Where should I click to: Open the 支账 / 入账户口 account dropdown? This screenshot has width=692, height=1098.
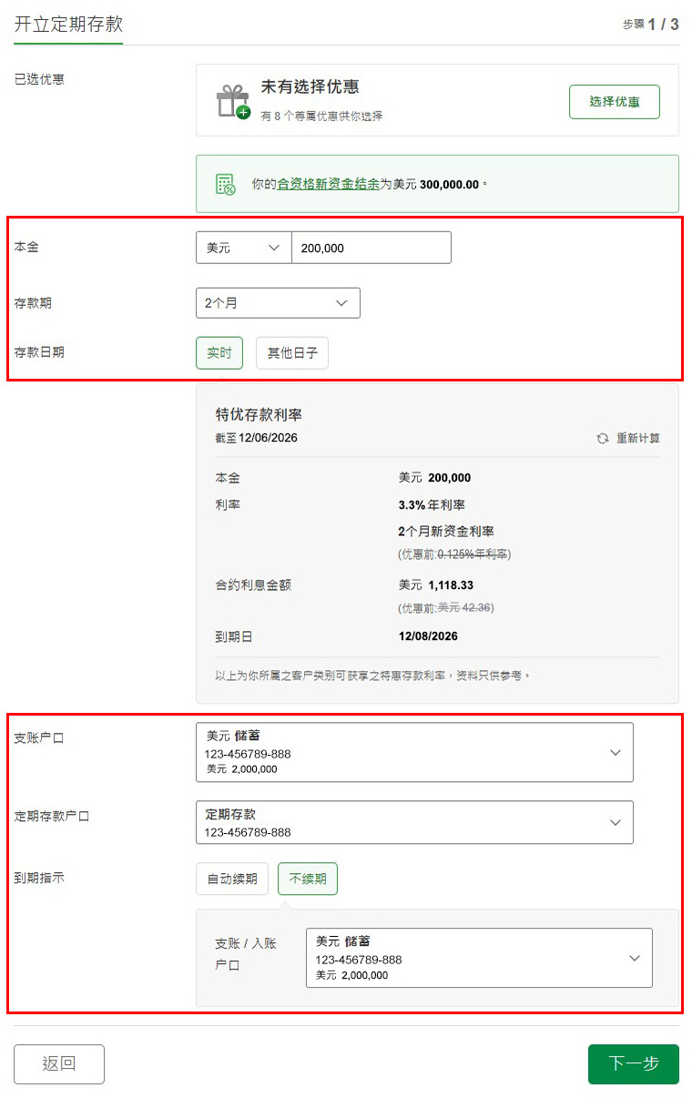point(480,958)
